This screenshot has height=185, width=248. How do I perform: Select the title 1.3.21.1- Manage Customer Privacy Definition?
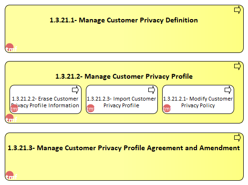(x=124, y=20)
